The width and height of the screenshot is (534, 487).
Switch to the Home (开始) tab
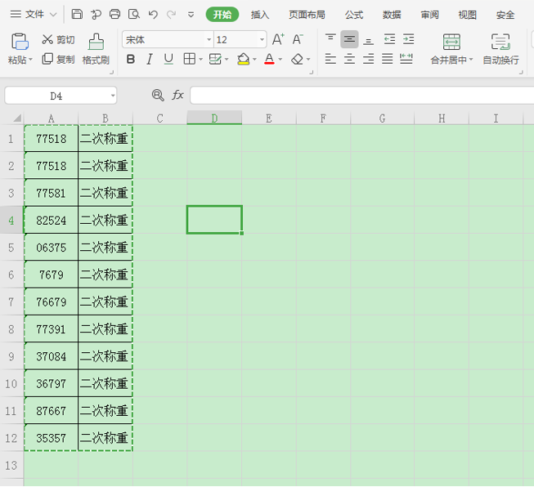222,15
